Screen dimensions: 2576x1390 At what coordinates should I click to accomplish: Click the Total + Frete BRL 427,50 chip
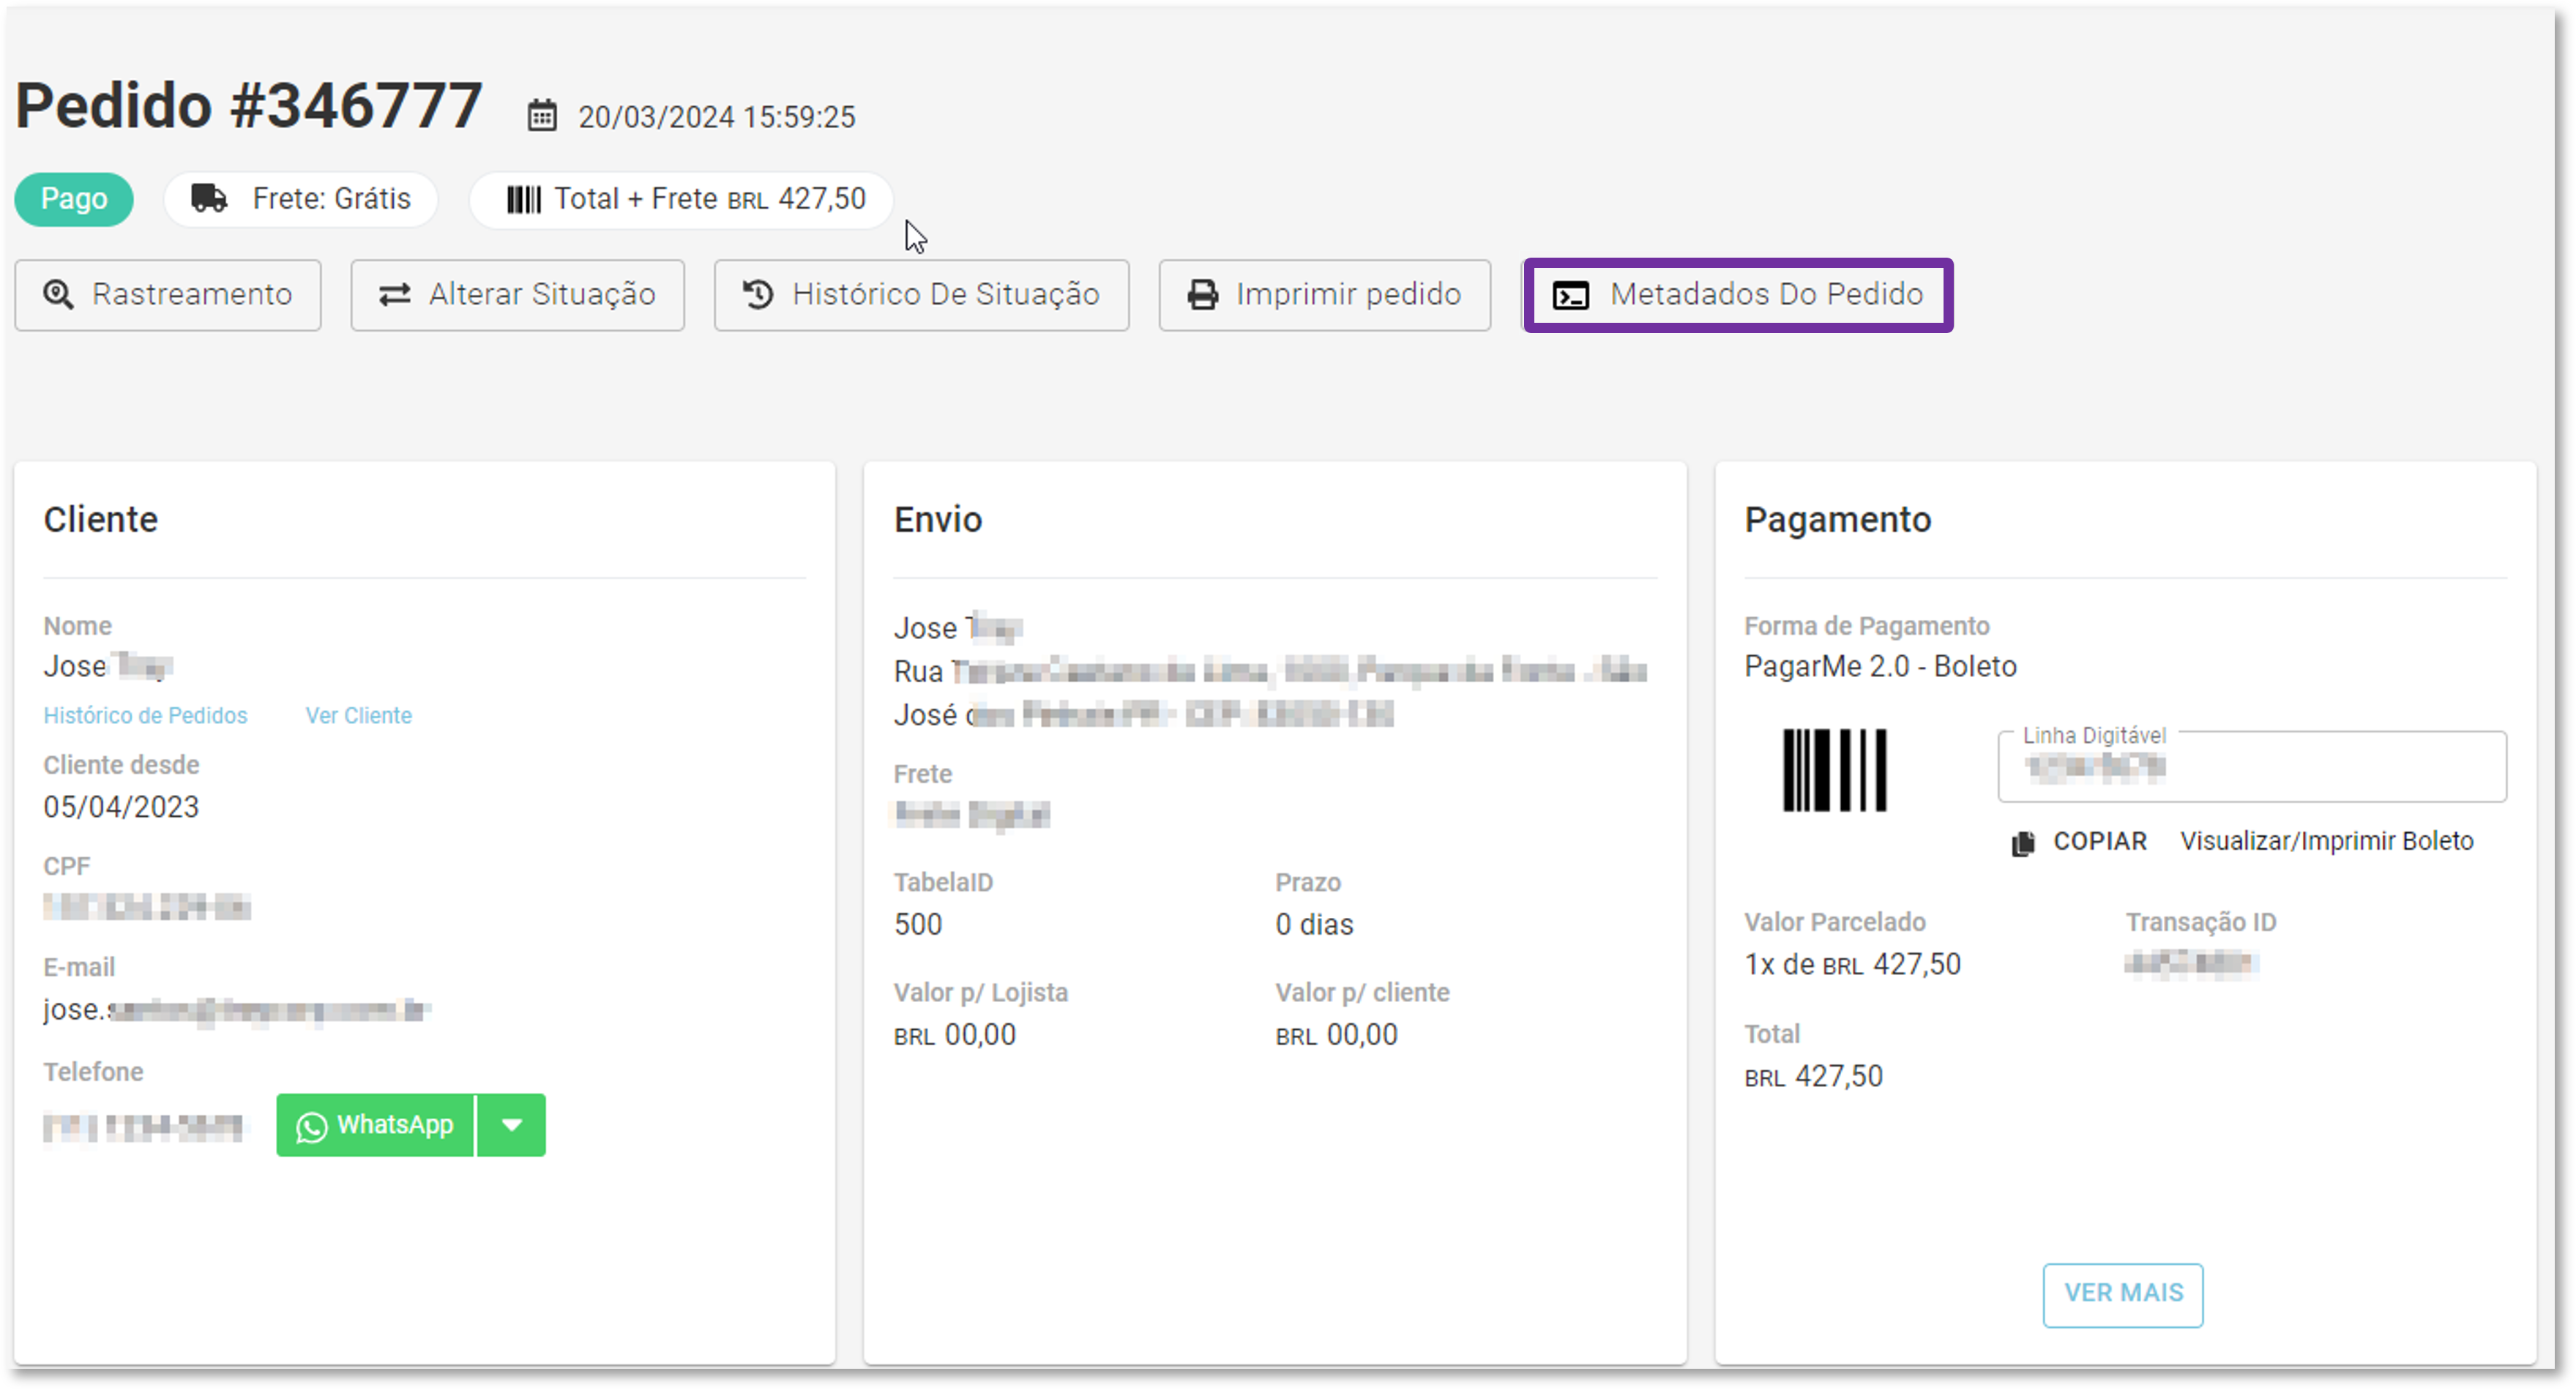click(681, 199)
